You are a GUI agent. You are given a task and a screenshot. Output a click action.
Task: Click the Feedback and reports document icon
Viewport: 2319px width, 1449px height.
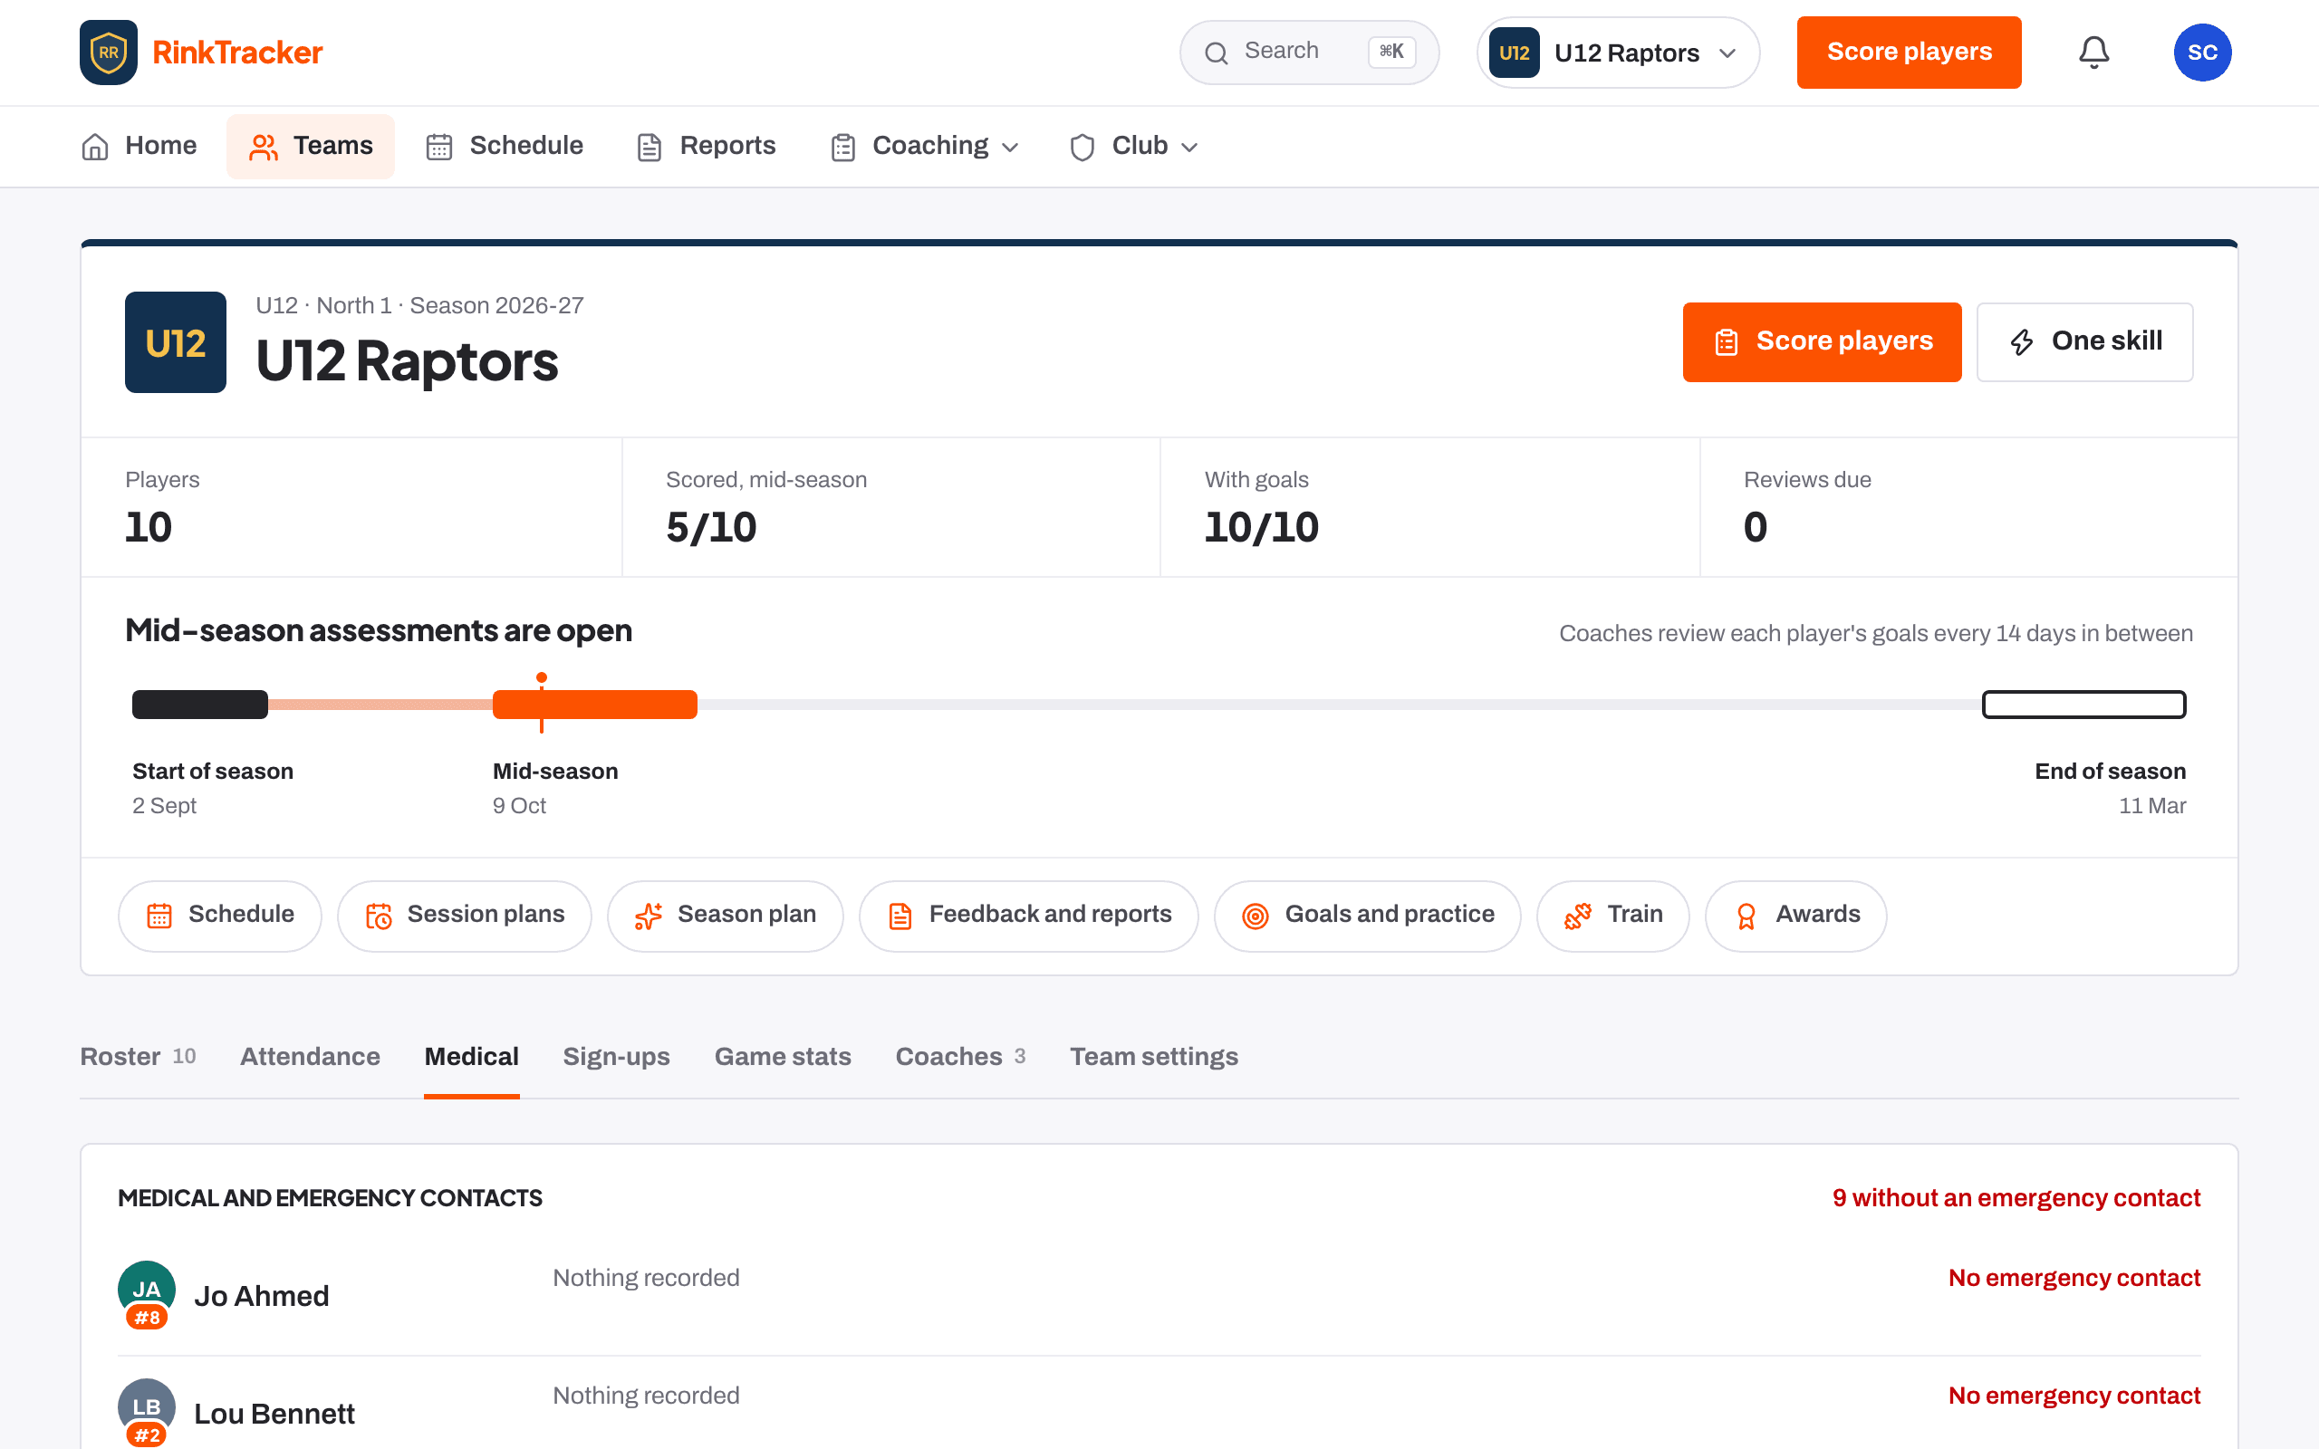[900, 916]
